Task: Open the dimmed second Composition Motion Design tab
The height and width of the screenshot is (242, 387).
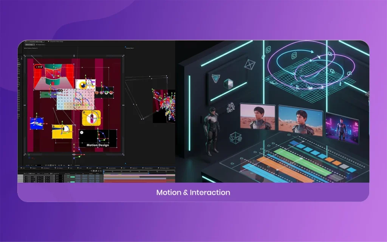Action: click(x=56, y=42)
